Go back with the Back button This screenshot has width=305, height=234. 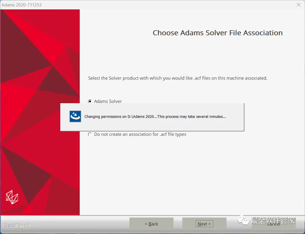tap(151, 224)
